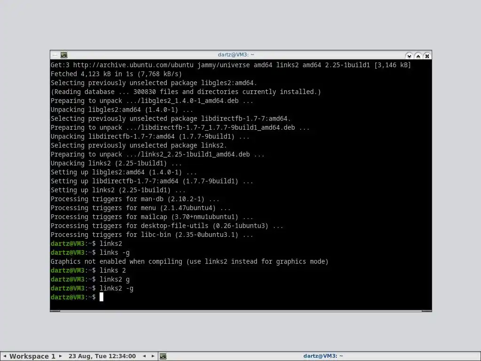Screen dimensions: 481x361
Task: Click the 'links -g' command line
Action: point(90,252)
